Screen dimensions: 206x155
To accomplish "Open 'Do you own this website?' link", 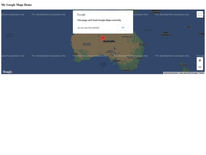I will pos(89,28).
